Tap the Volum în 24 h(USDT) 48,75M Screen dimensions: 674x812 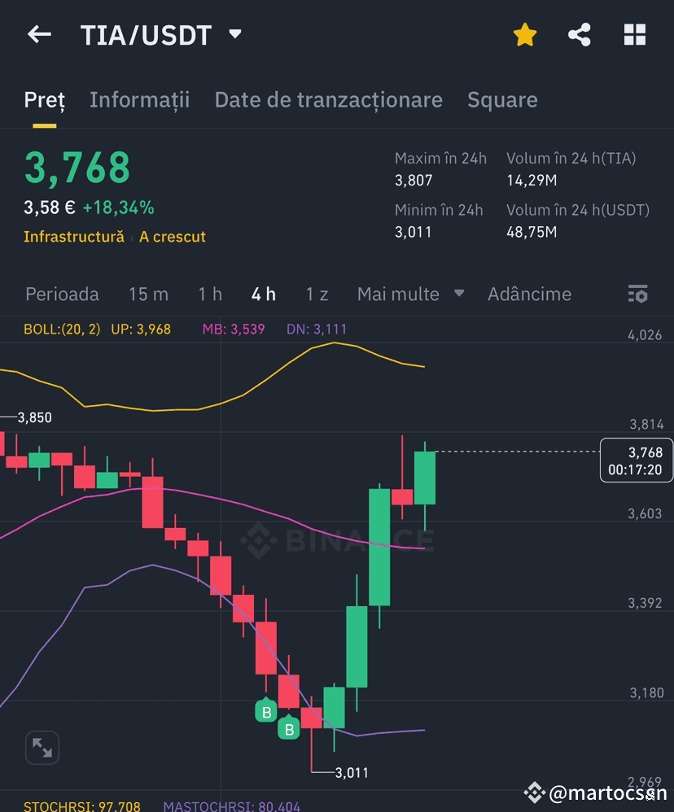pyautogui.click(x=532, y=232)
